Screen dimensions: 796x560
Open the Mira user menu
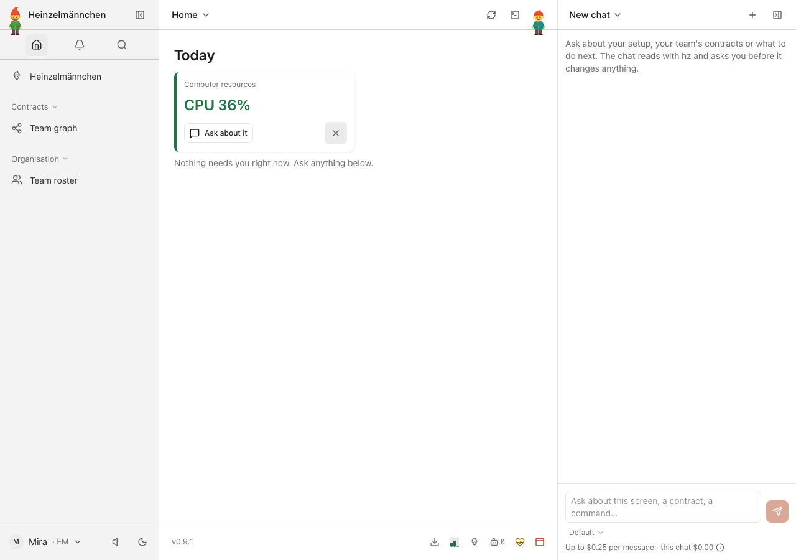point(45,542)
